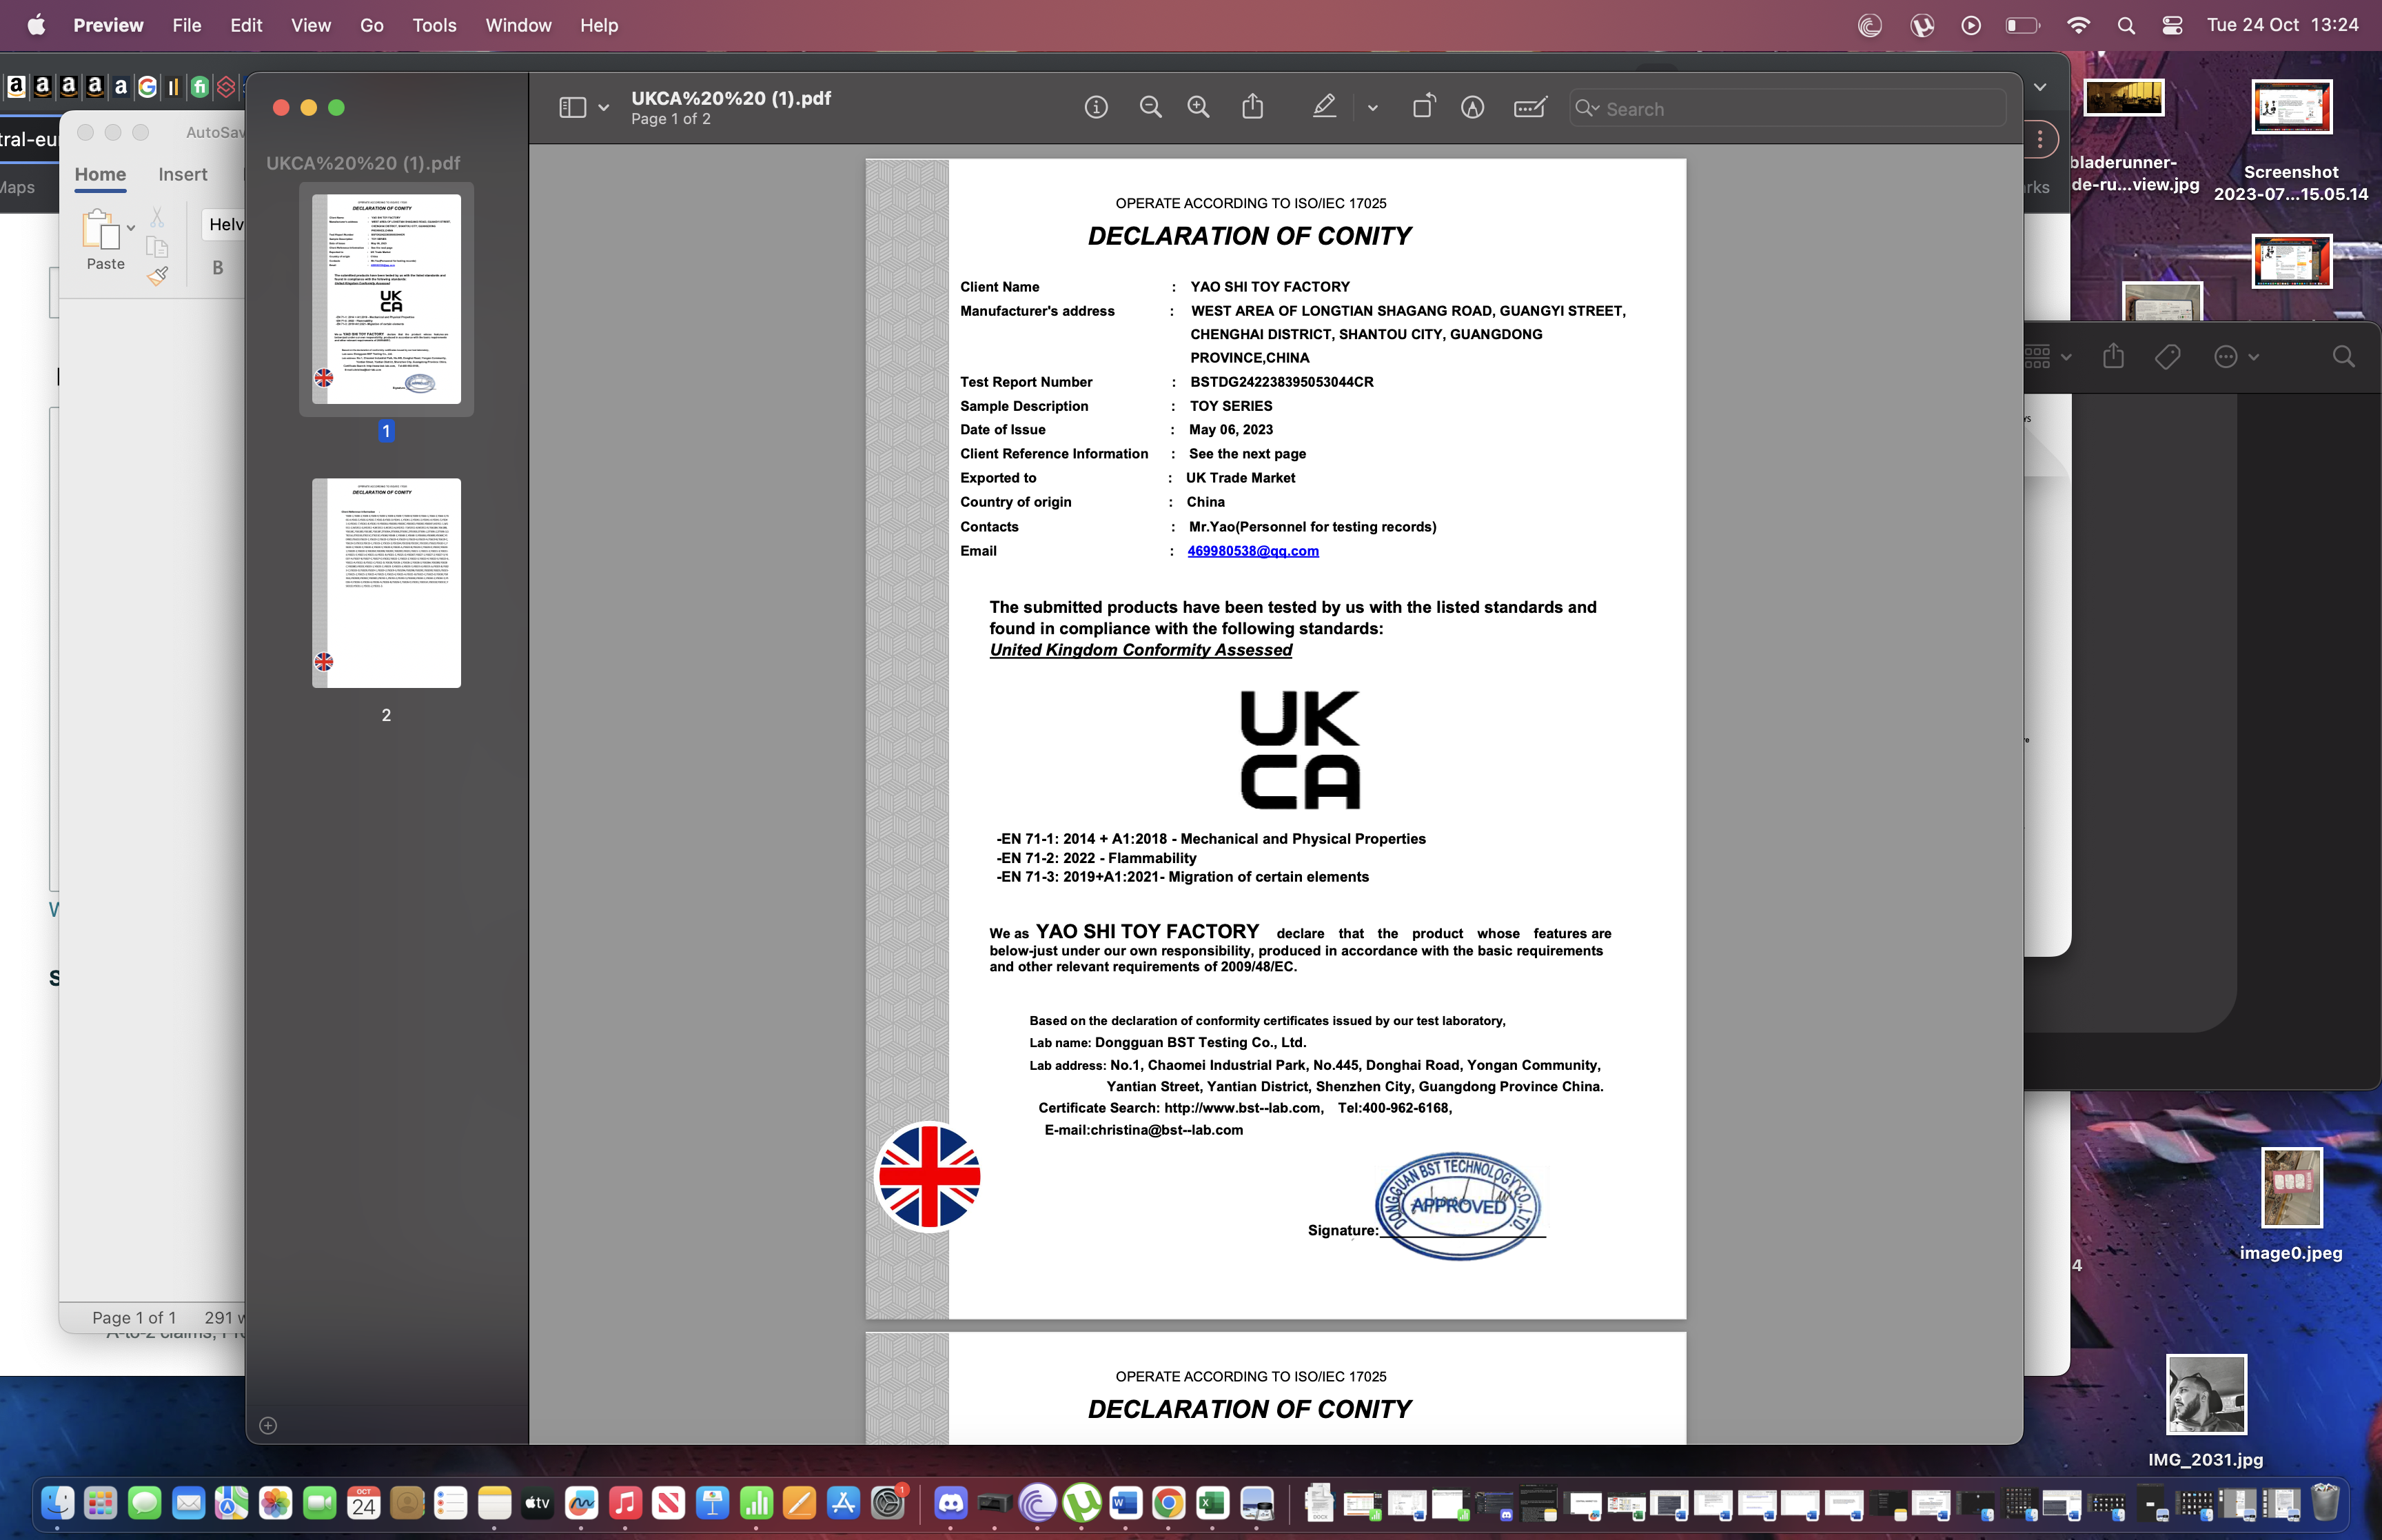Viewport: 2382px width, 1540px height.
Task: Open the File menu
Action: pos(187,25)
